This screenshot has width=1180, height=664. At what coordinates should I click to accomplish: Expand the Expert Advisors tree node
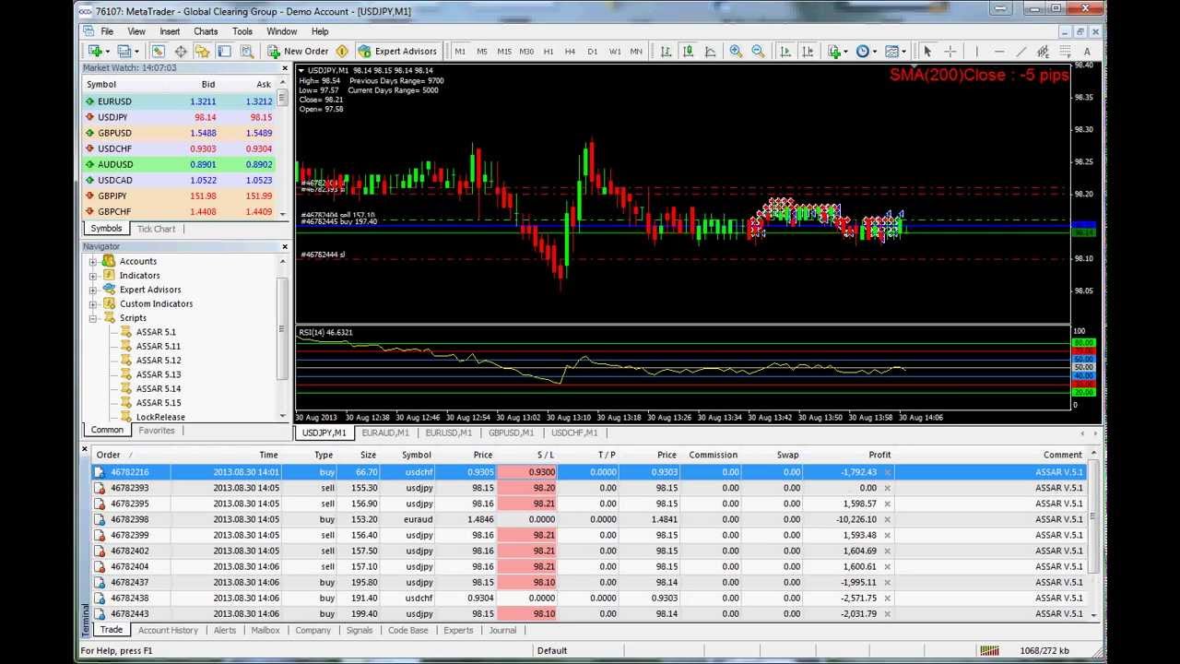tap(93, 290)
